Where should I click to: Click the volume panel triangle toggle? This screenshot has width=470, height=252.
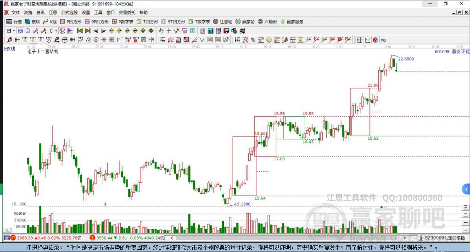[7, 230]
